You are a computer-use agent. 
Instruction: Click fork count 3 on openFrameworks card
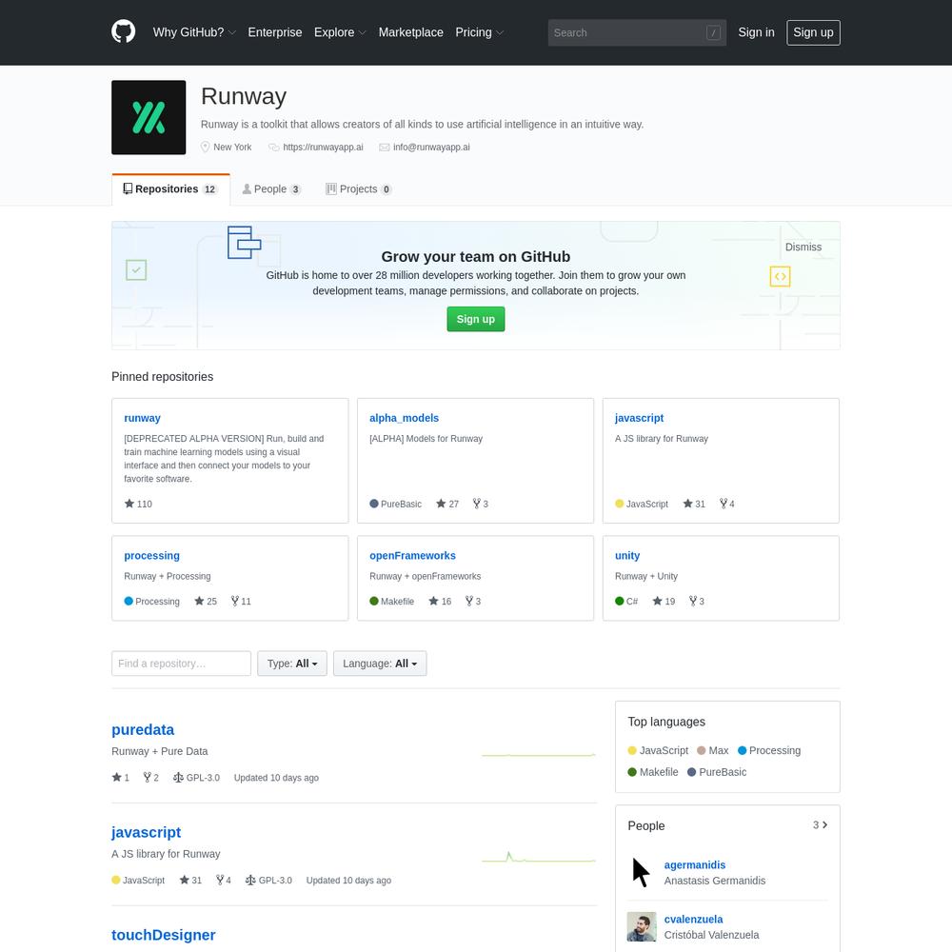click(473, 601)
